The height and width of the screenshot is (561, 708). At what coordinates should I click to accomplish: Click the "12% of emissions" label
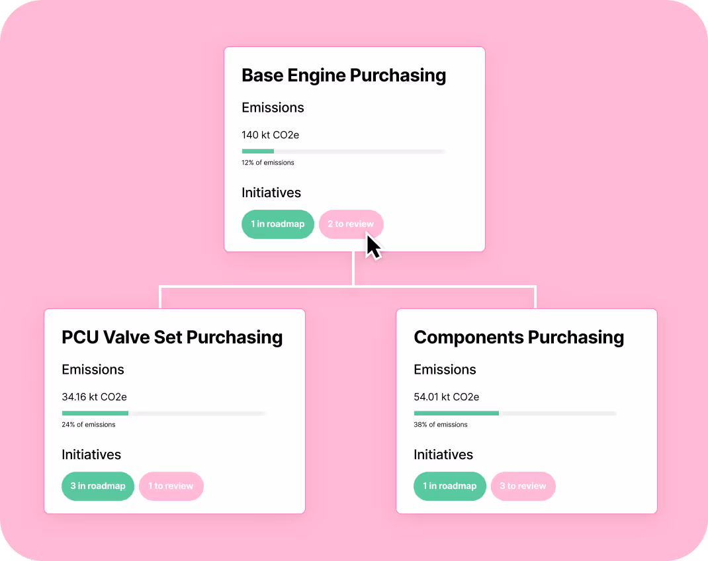pos(268,162)
